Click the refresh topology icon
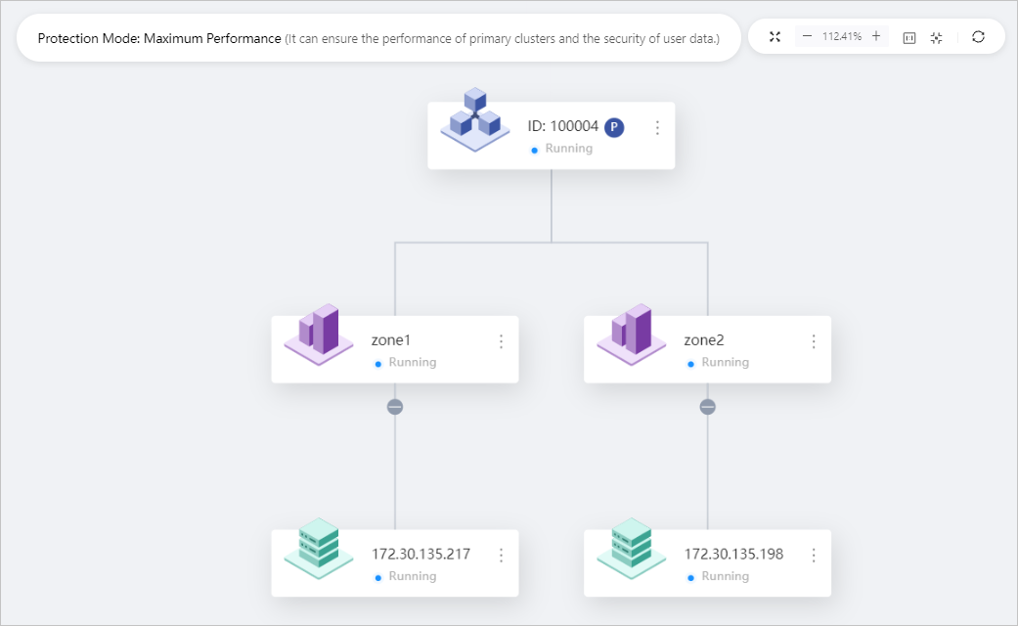The width and height of the screenshot is (1018, 626). [x=979, y=36]
